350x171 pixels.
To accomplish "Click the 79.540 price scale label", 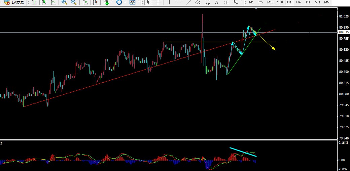I will point(344,138).
